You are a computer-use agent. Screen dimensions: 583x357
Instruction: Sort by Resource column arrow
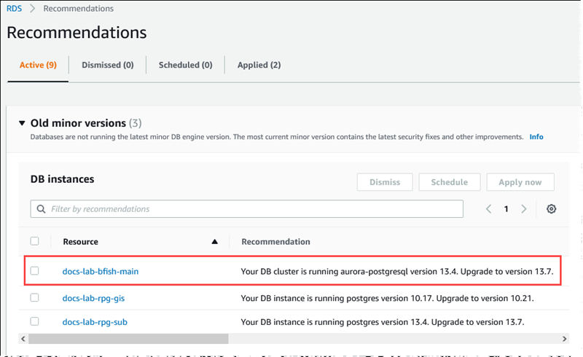point(214,241)
